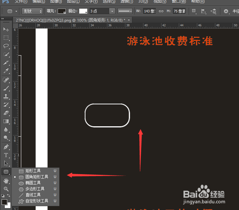Select the Rectangular Marquee tool
This screenshot has height=210, width=239.
tap(6, 37)
